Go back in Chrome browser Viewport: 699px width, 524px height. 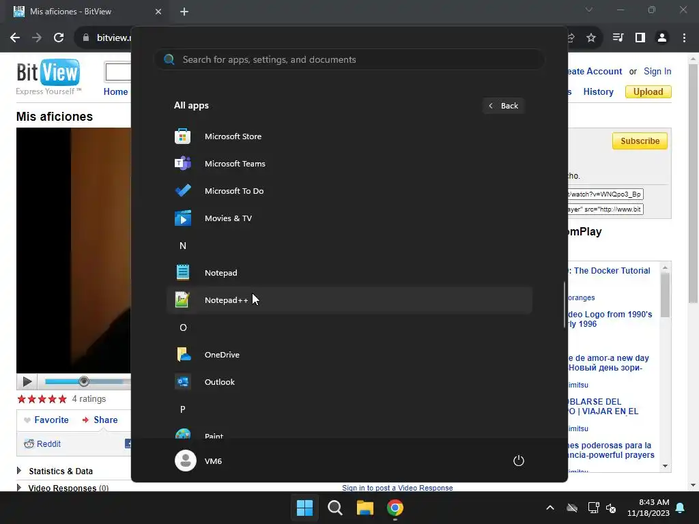[x=15, y=38]
